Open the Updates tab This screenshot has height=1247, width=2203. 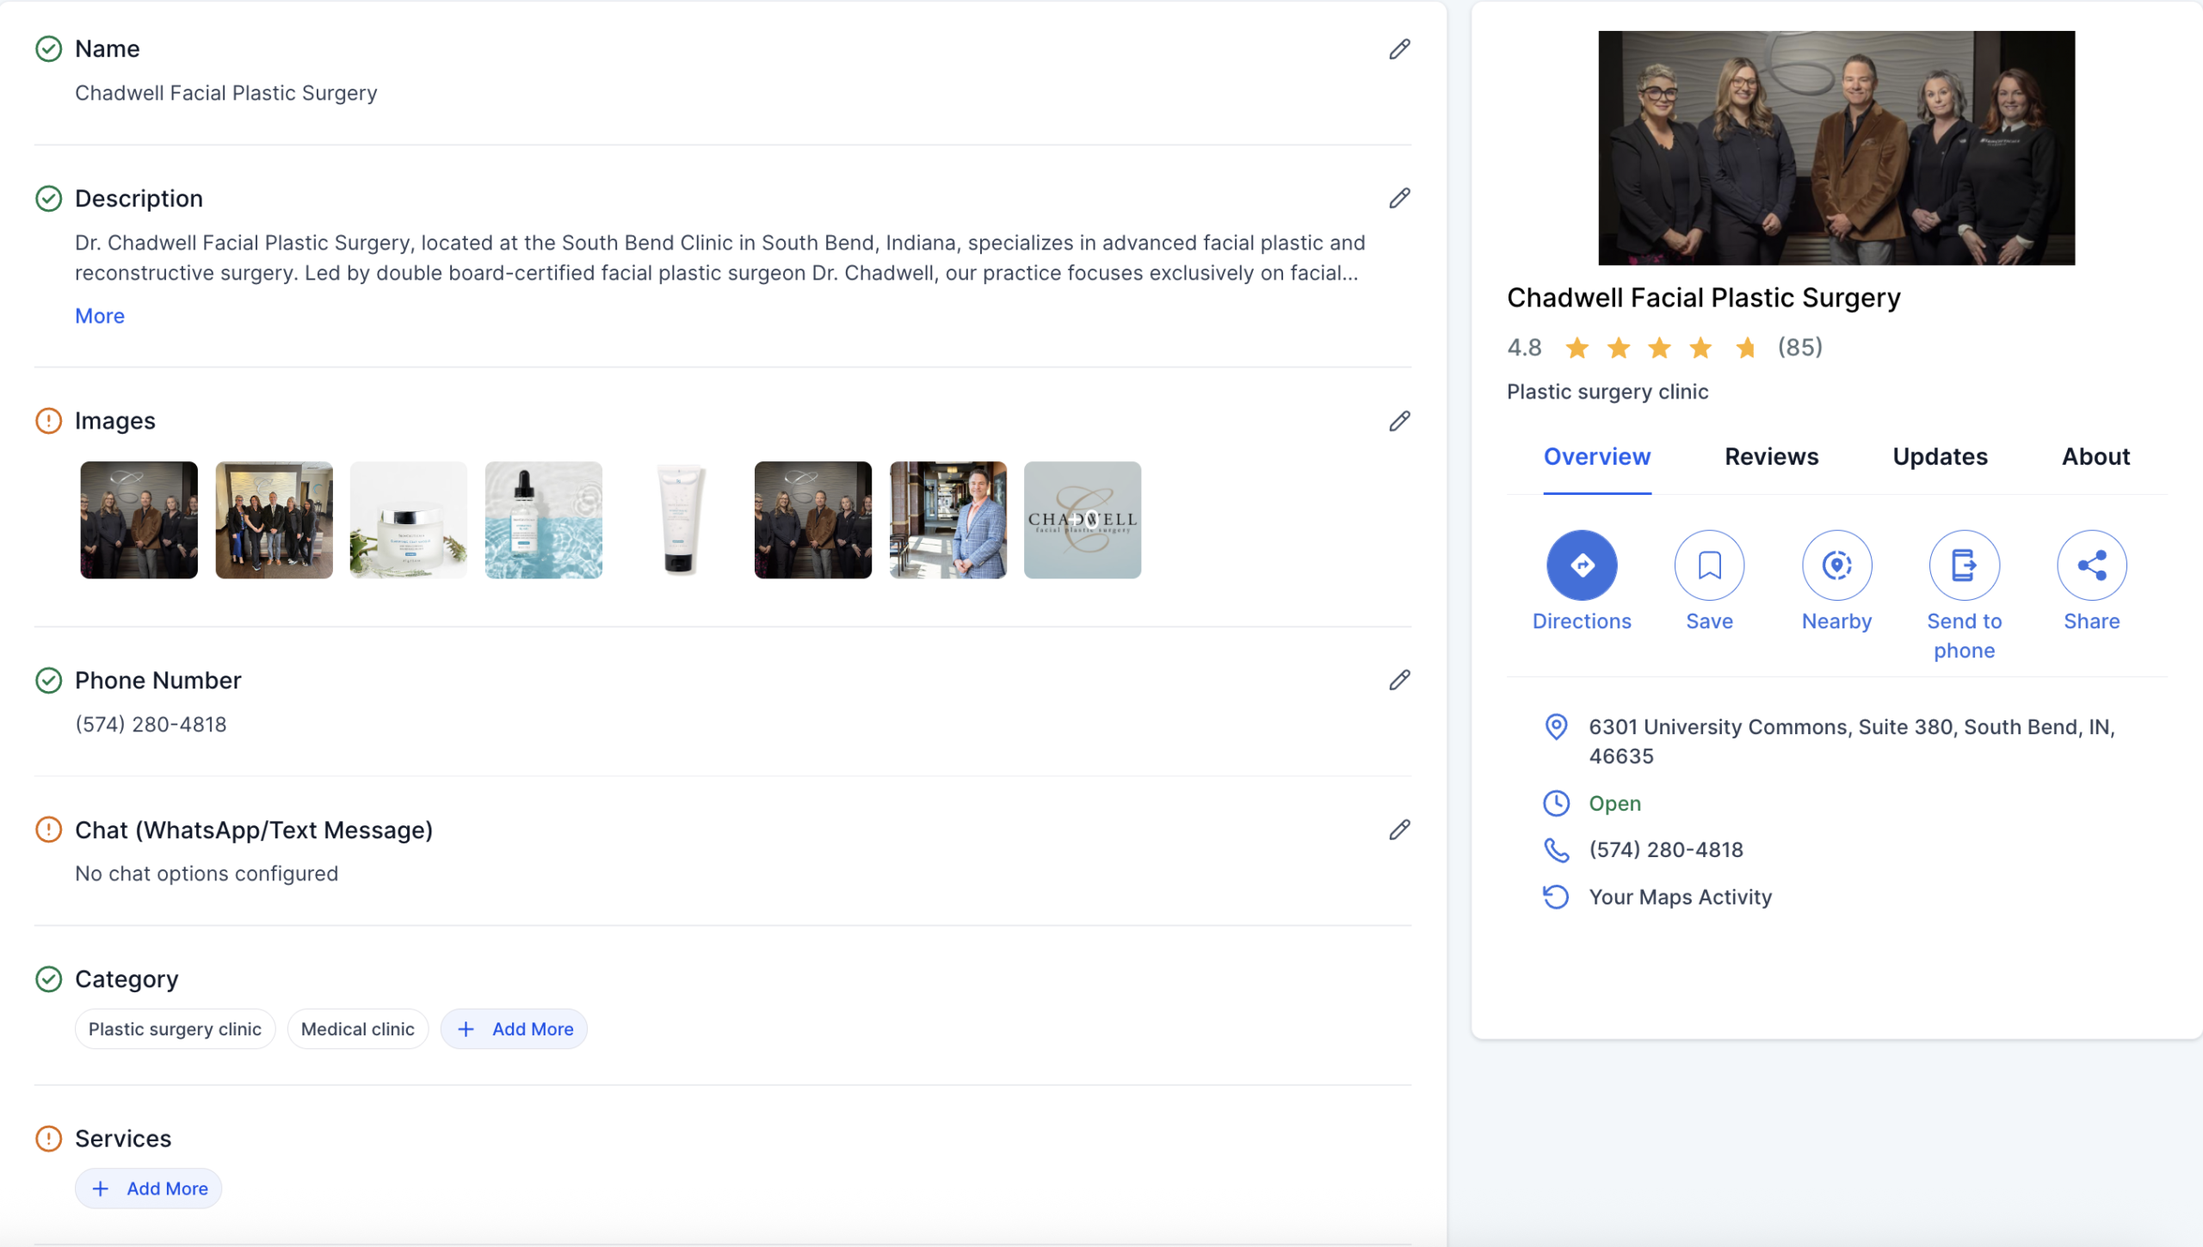(x=1940, y=457)
